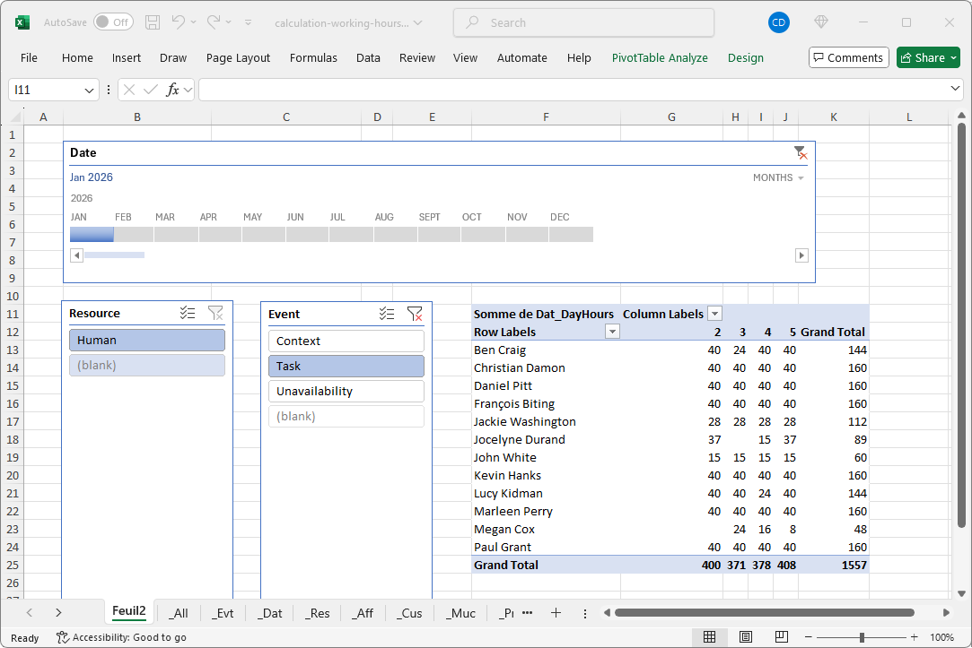Toggle the AutoSave switch
Screen dimensions: 972x648
click(x=113, y=22)
